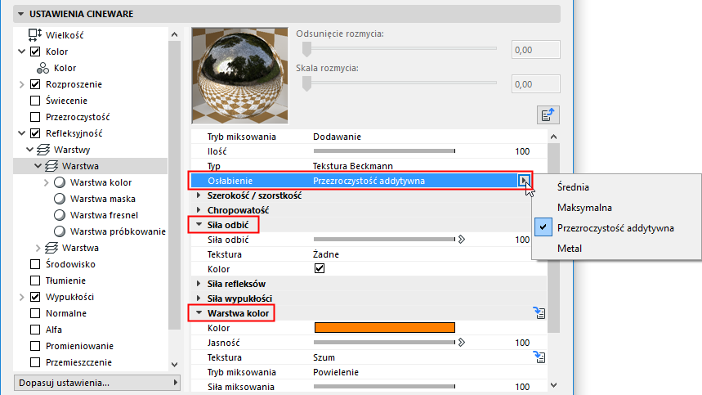Select Przezroczystość addytywna menu entry
702x395 pixels.
(617, 228)
